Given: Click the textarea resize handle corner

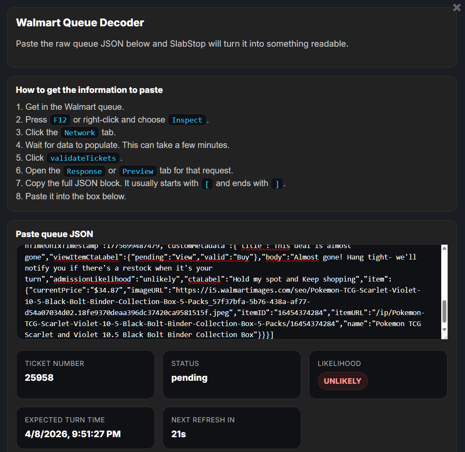Looking at the screenshot, I should 445,336.
